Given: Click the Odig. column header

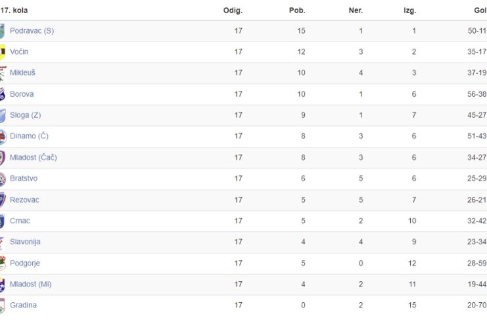Looking at the screenshot, I should point(233,11).
